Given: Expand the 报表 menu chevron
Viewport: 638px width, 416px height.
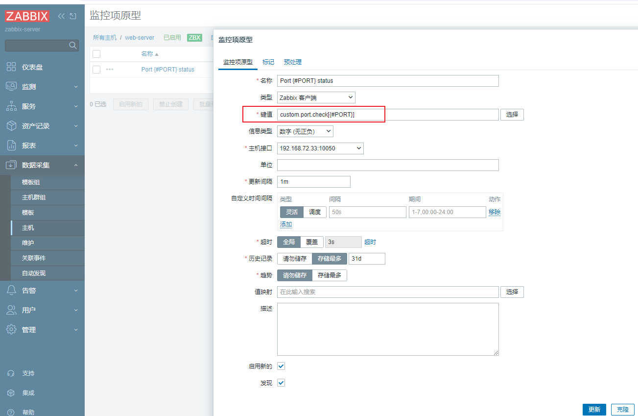Looking at the screenshot, I should click(76, 146).
